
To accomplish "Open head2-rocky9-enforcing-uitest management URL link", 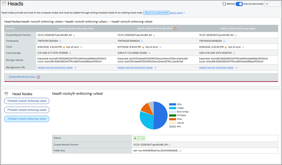I will pyautogui.click(x=135, y=67).
